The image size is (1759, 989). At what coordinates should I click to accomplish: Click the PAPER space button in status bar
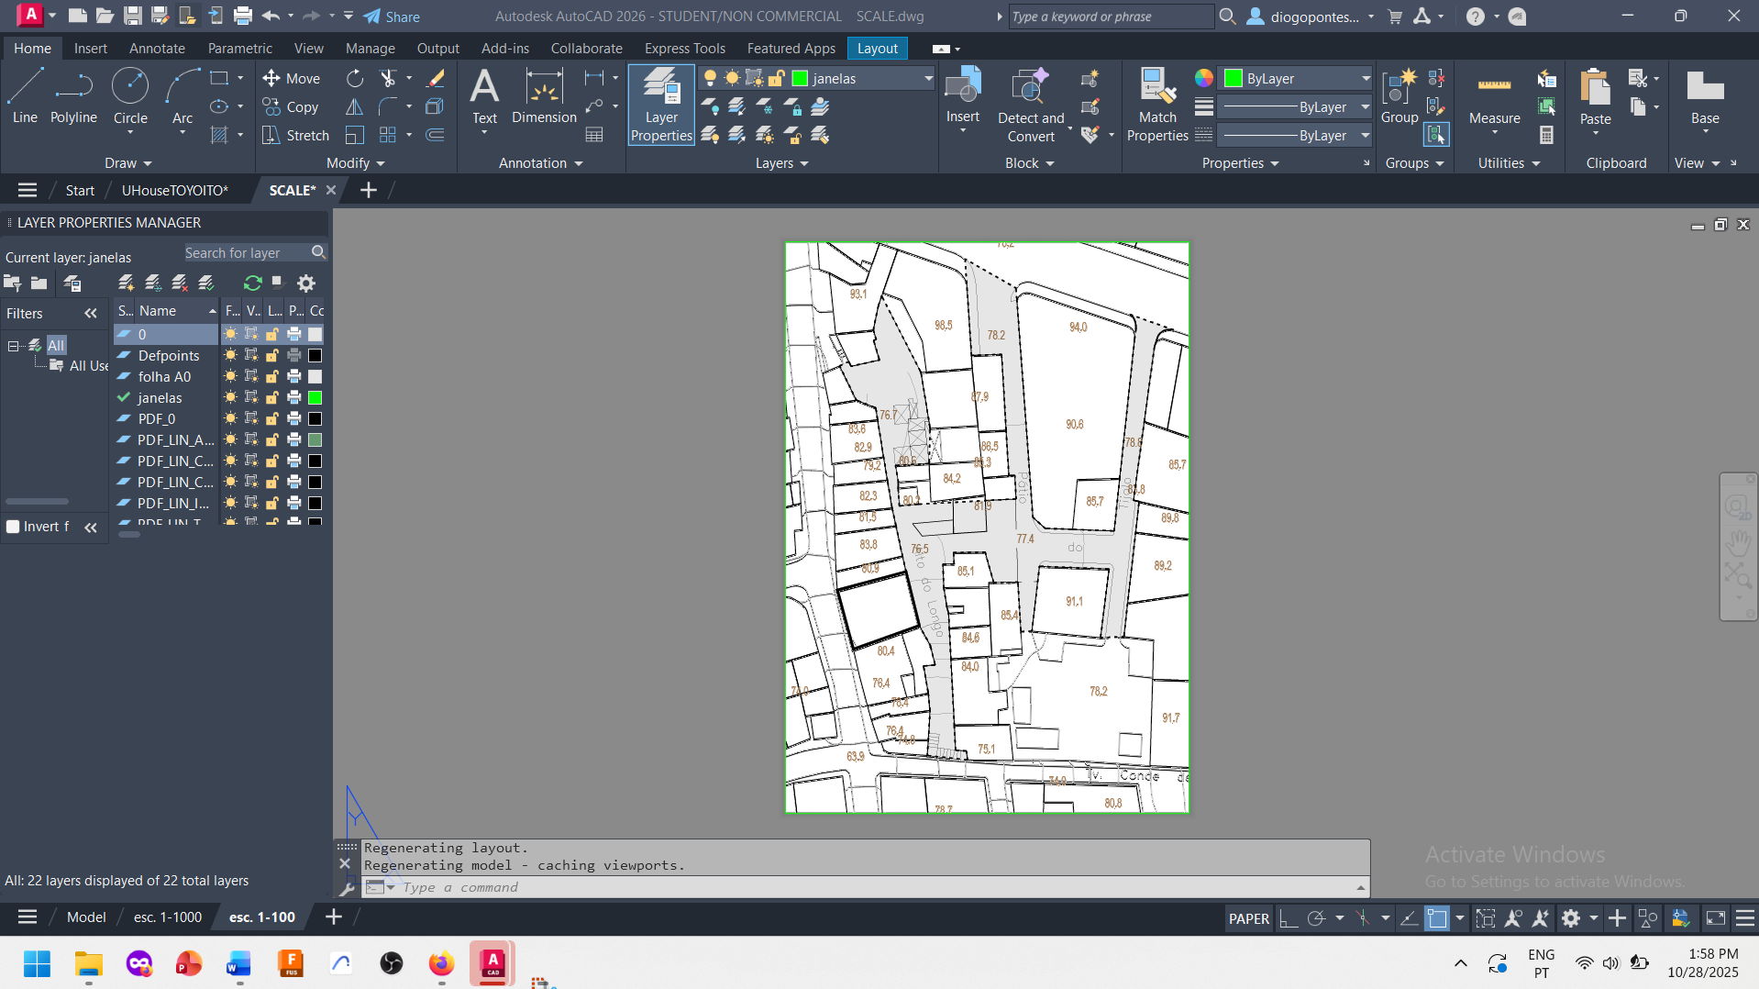point(1248,918)
